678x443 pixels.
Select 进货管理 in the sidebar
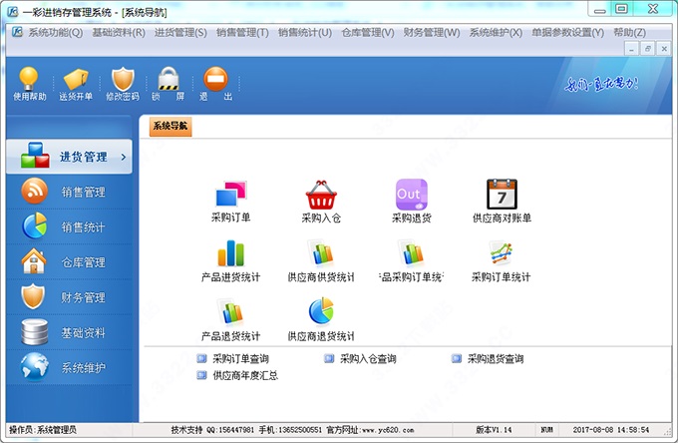coord(69,157)
